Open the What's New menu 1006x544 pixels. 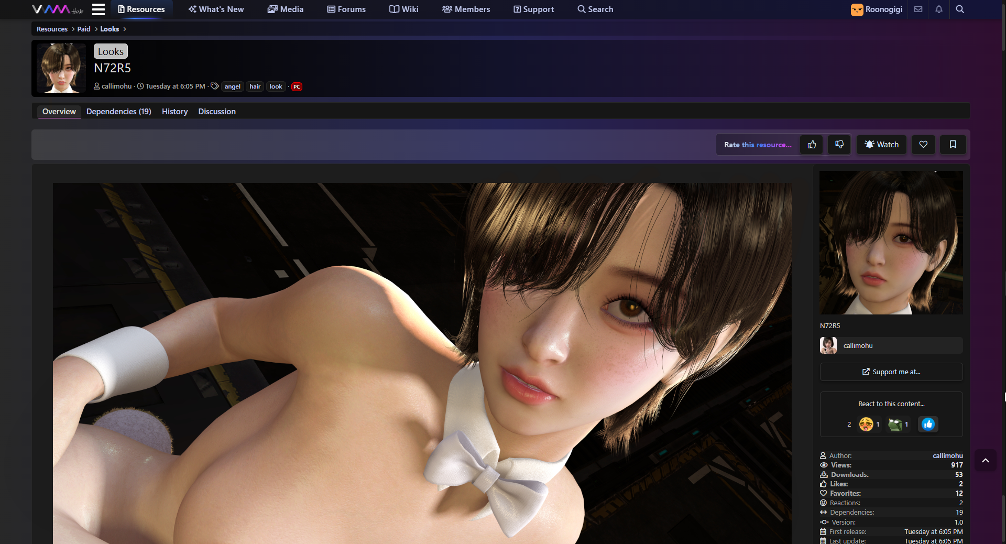pyautogui.click(x=216, y=9)
